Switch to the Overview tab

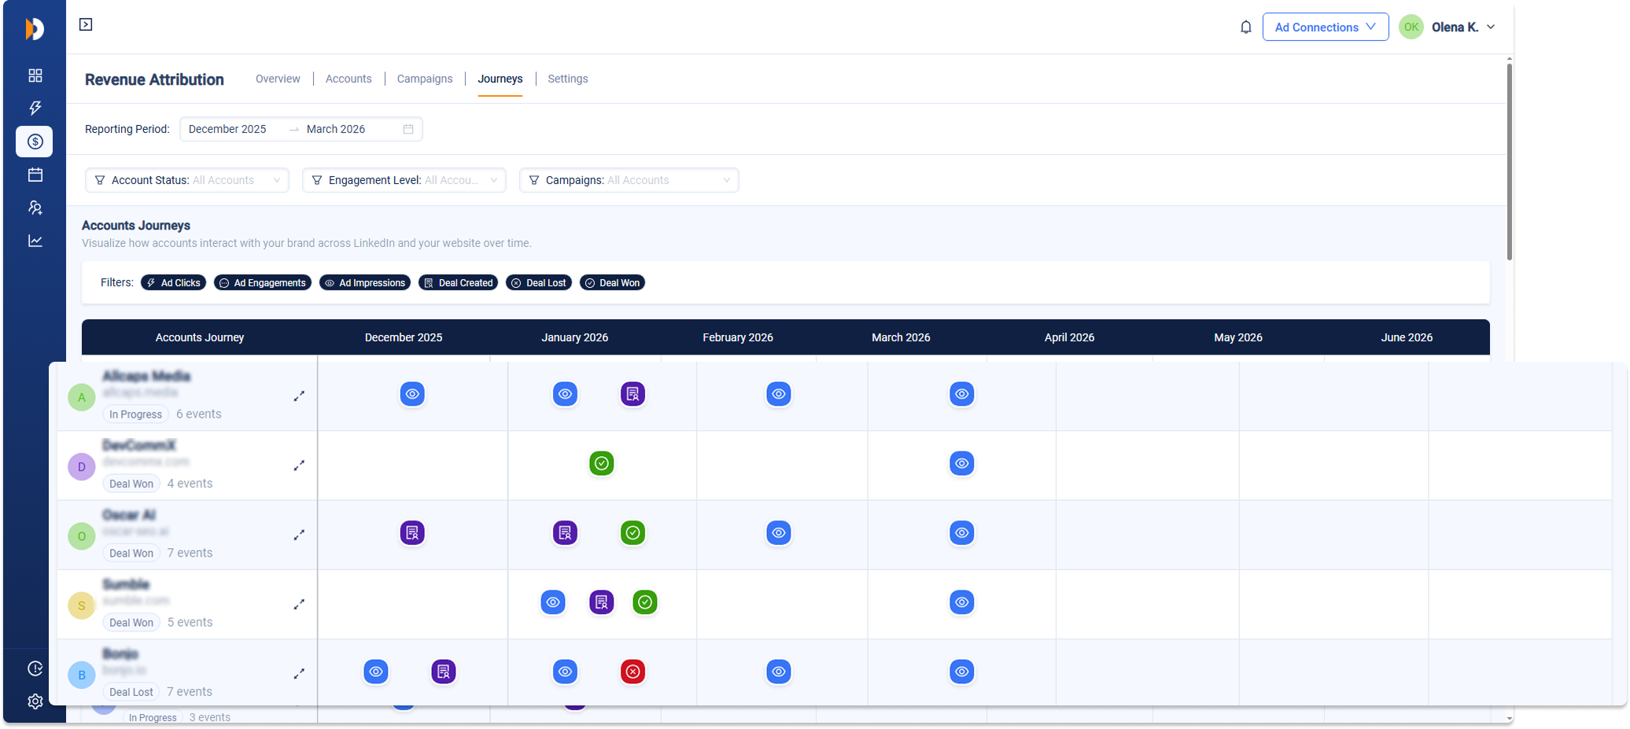(x=278, y=79)
